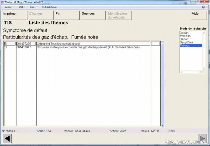The image size is (210, 146).
Task: Click the Boîte status field
Action: tap(172, 131)
